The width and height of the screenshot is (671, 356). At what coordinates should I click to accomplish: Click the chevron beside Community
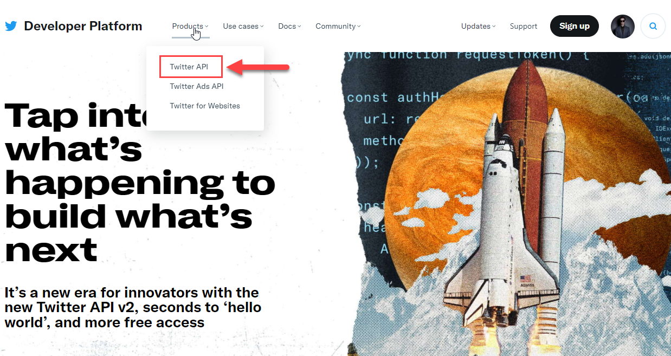click(359, 27)
